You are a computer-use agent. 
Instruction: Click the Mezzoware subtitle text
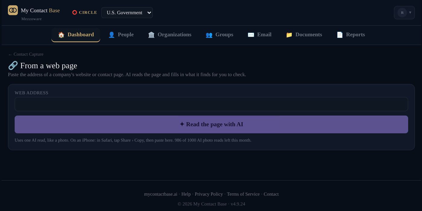click(x=32, y=19)
